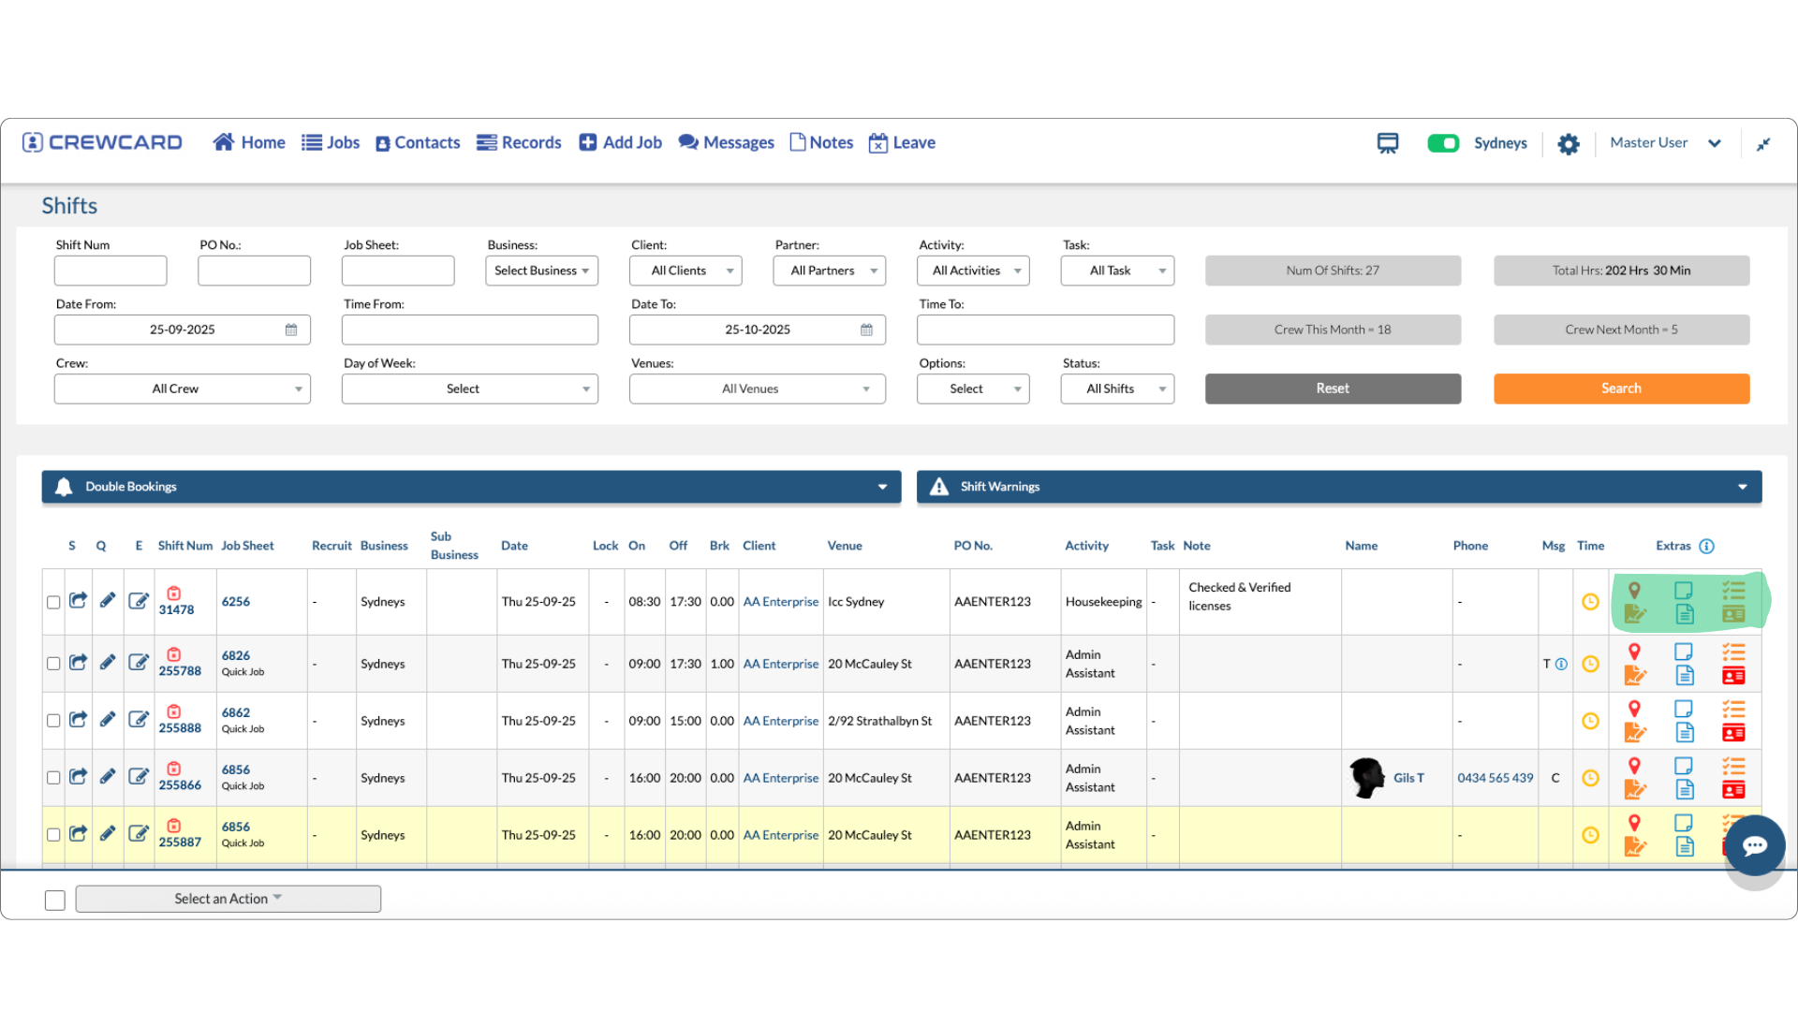This screenshot has width=1798, height=1011.
Task: Click the monitor display icon in the top bar
Action: [1388, 143]
